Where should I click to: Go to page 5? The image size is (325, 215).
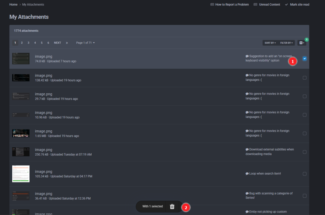point(41,43)
